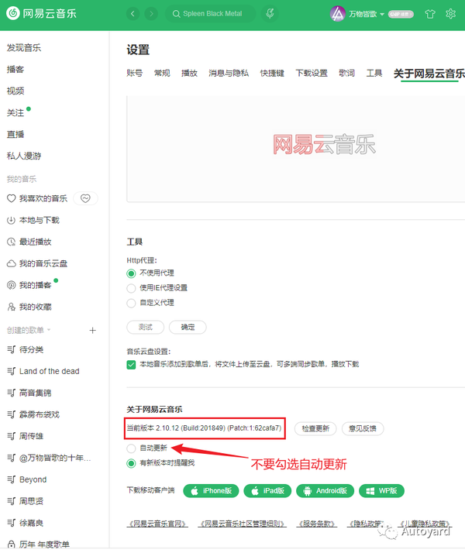
Task: Toggle upload local music to cloud checkbox
Action: point(131,365)
